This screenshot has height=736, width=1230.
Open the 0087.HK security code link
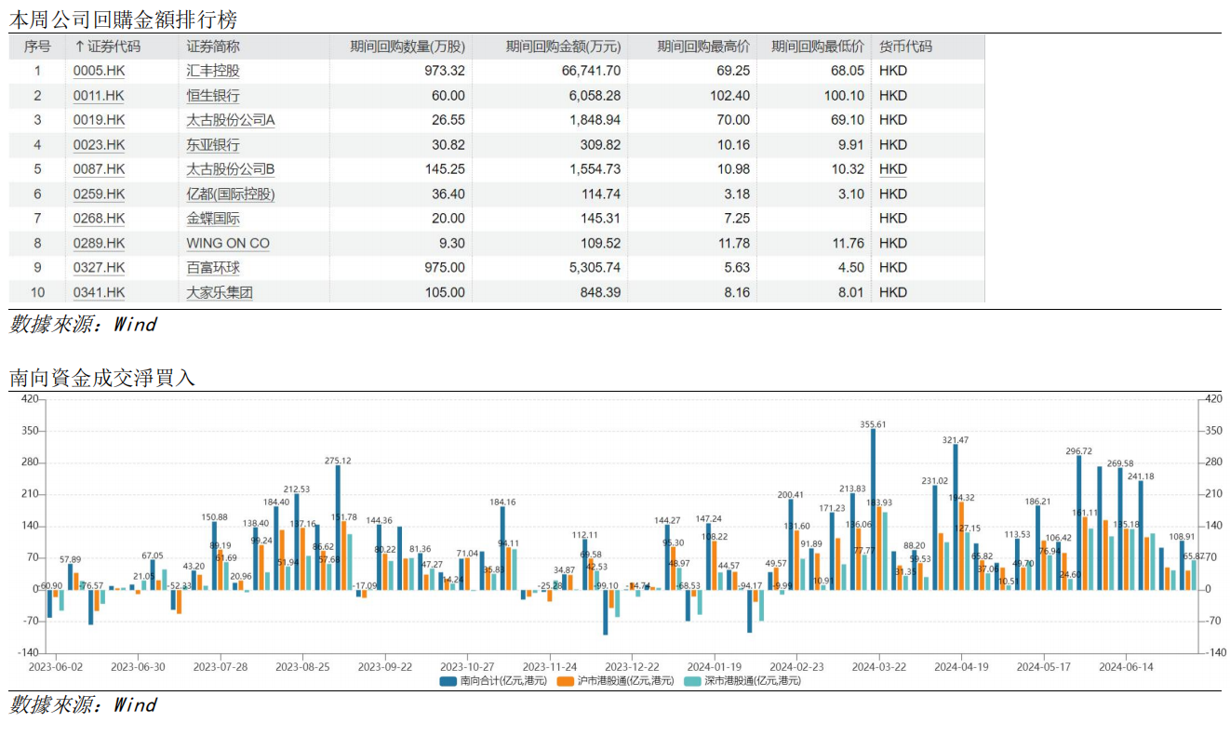pyautogui.click(x=99, y=169)
